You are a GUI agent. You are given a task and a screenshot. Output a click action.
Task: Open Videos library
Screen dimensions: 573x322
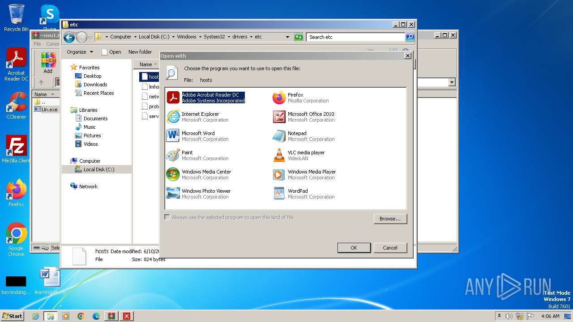coord(90,144)
